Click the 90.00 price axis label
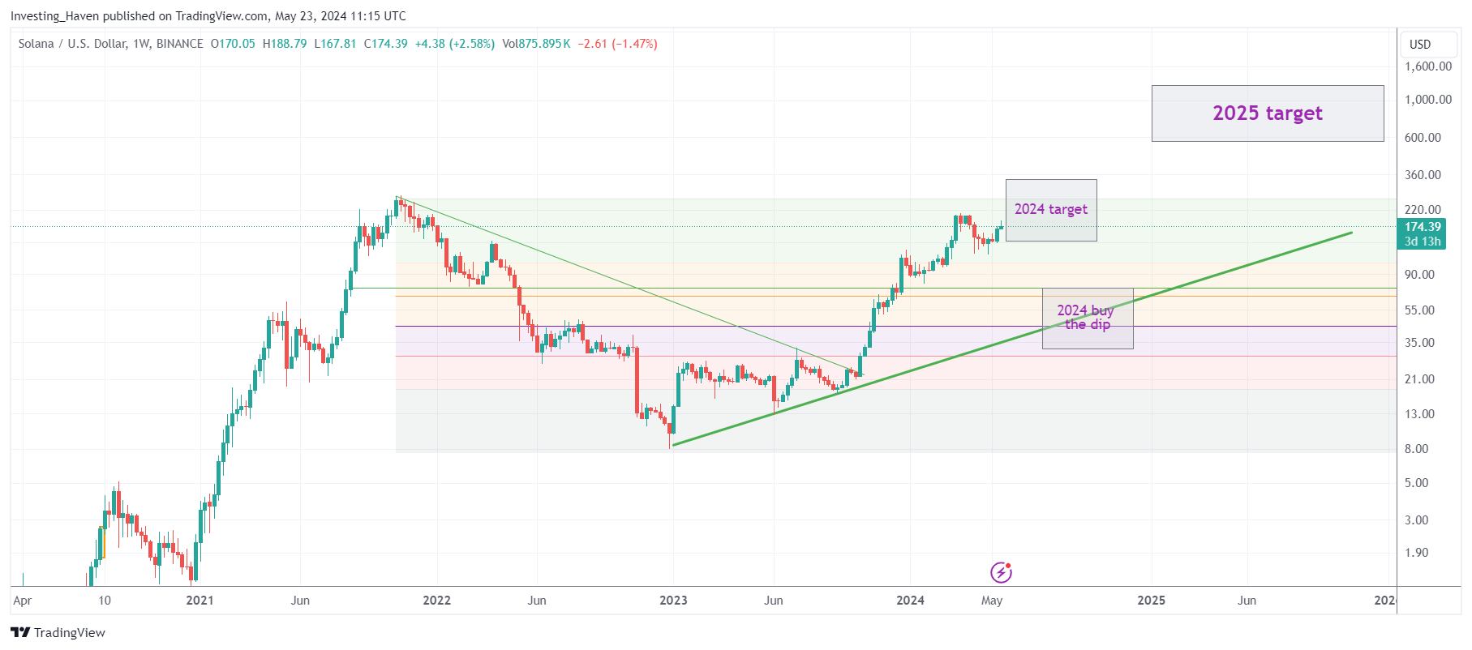 tap(1420, 275)
